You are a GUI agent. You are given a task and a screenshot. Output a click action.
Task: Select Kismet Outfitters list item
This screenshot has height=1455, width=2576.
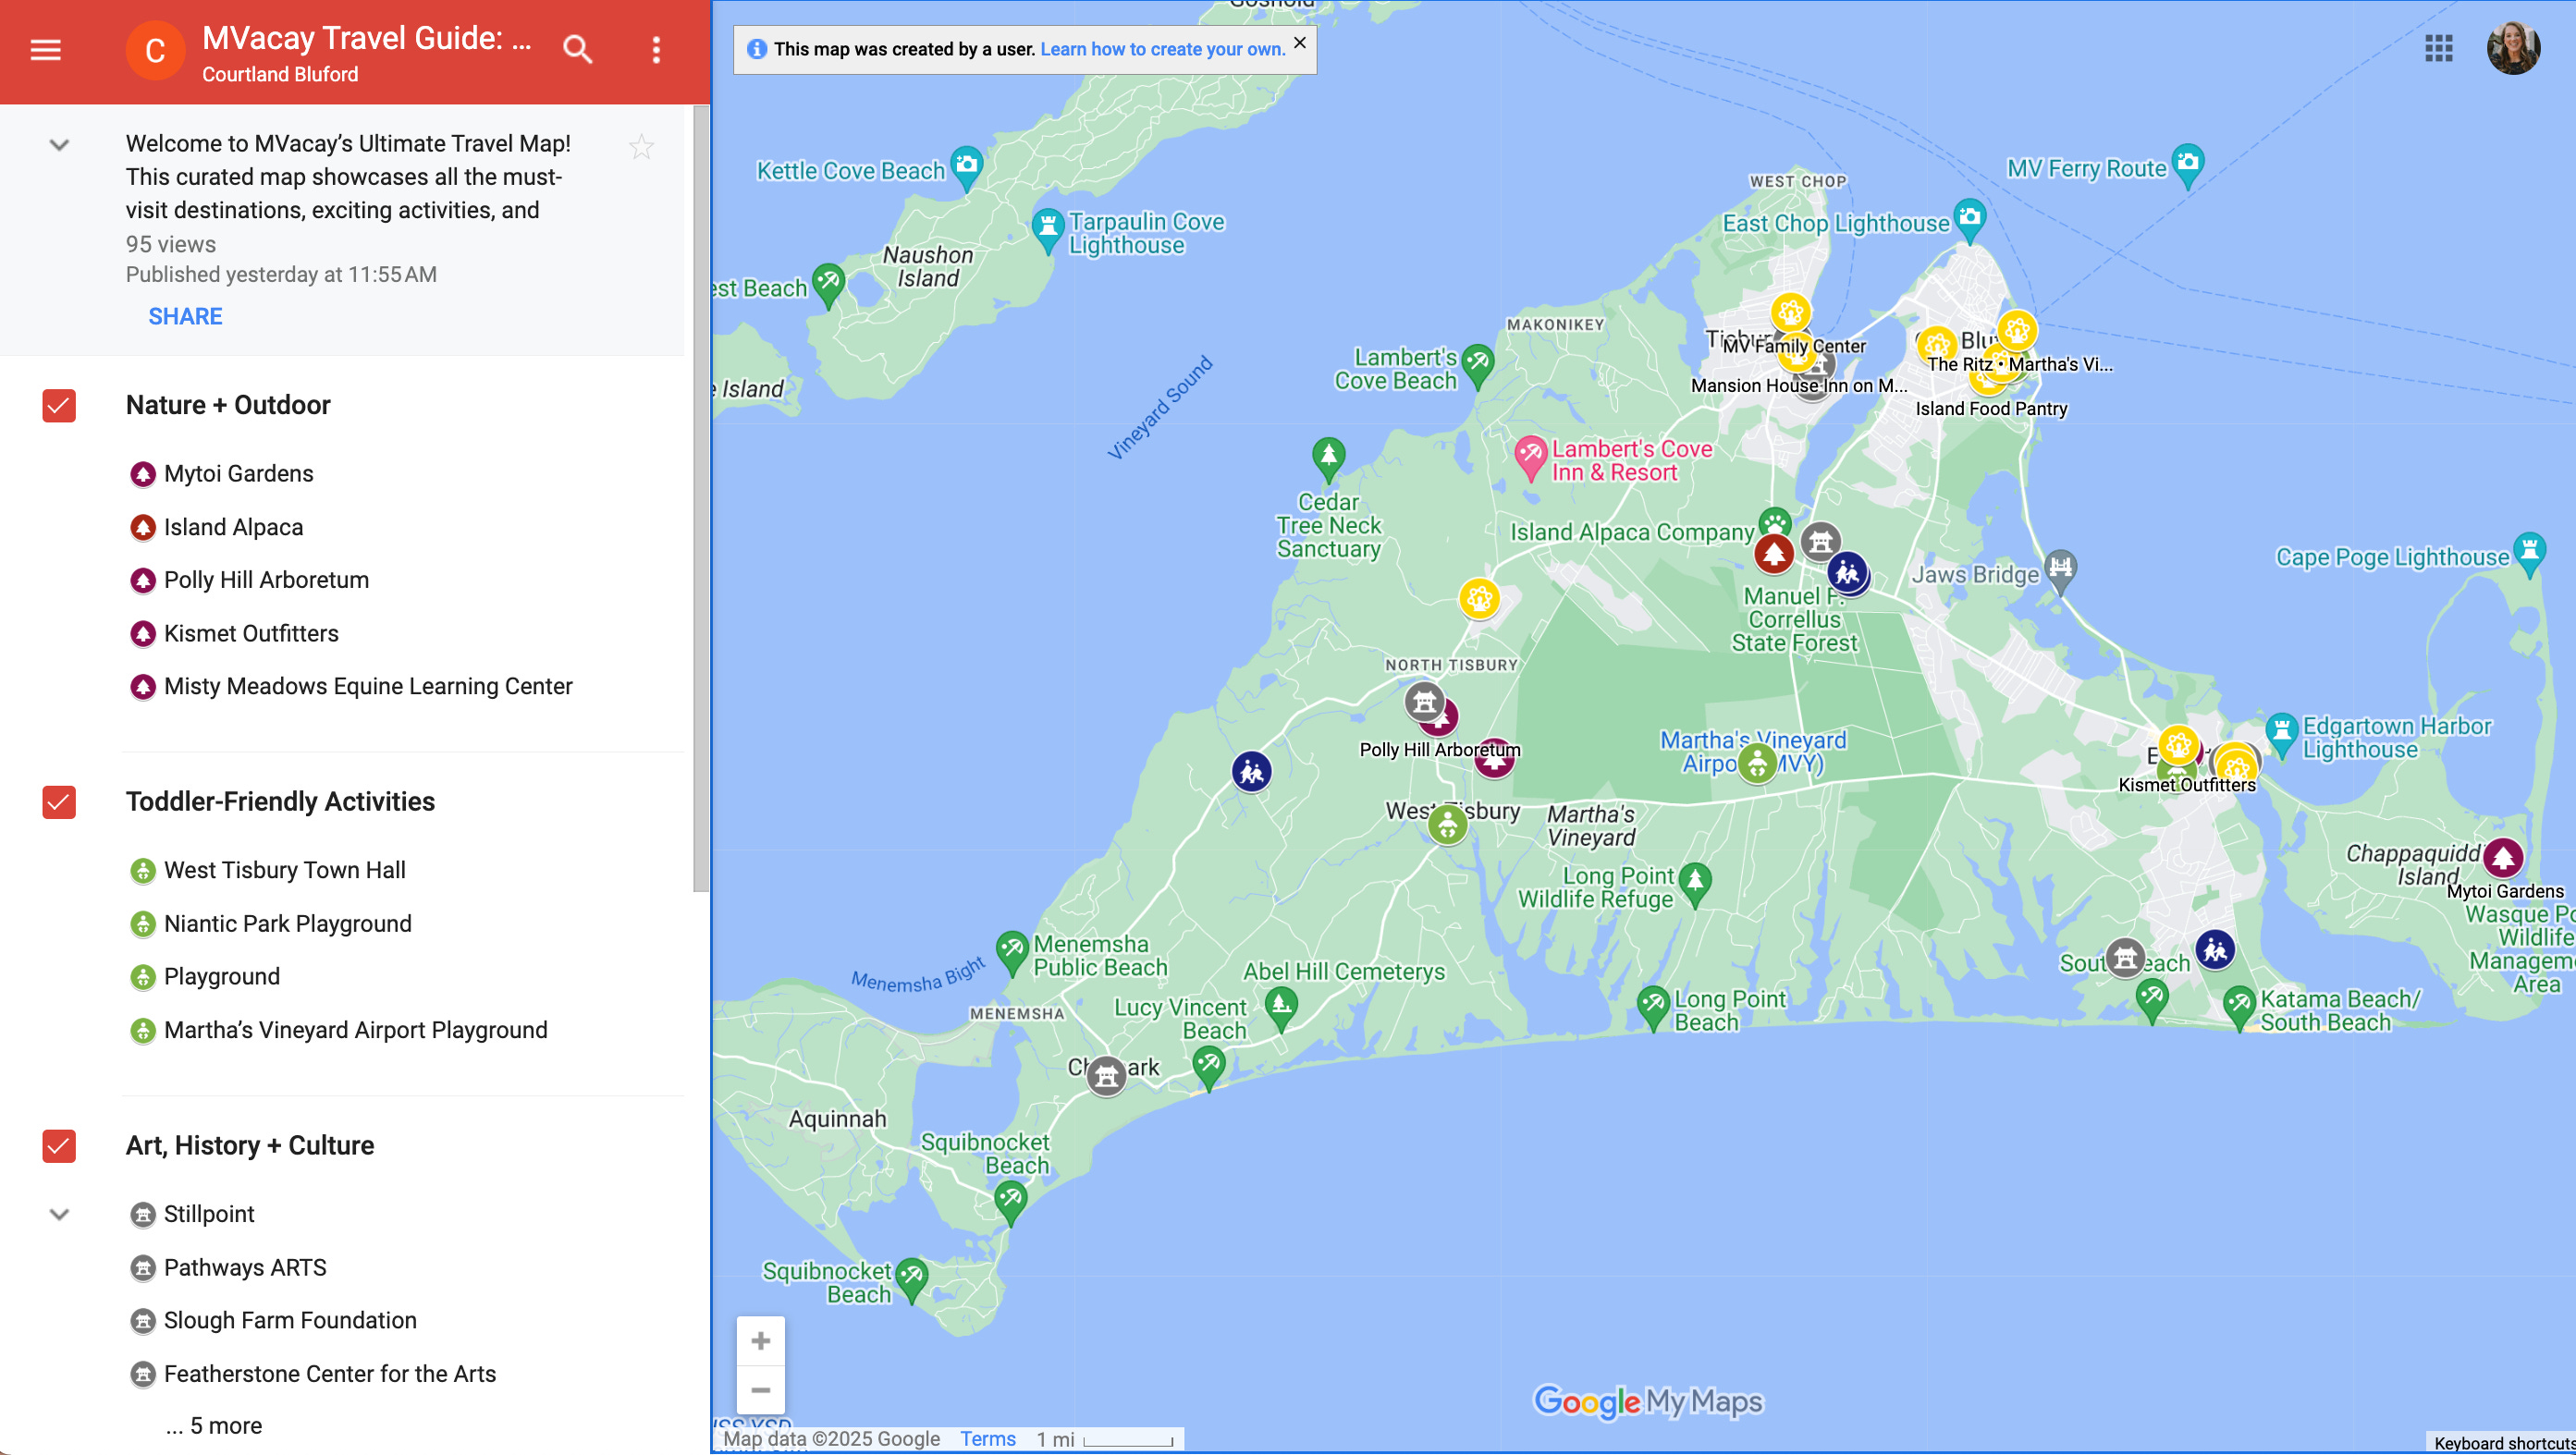point(251,633)
